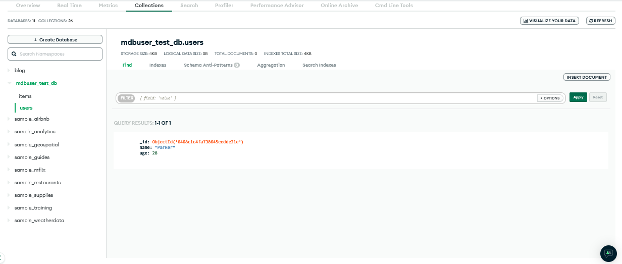Open the Overview tab
Viewport: 622px width, 264px height.
(x=28, y=6)
